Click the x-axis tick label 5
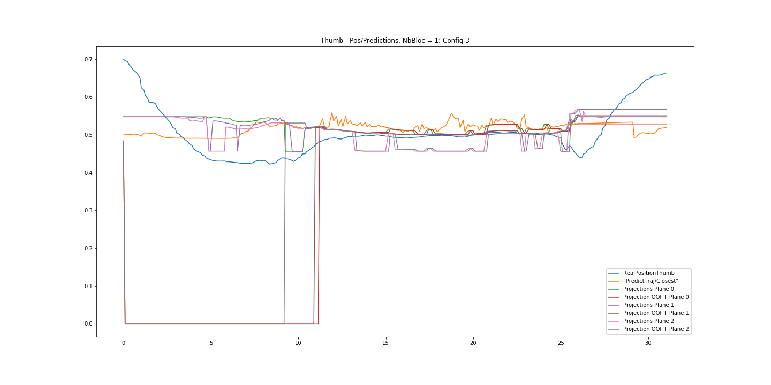Image resolution: width=771 pixels, height=385 pixels. pyautogui.click(x=211, y=343)
